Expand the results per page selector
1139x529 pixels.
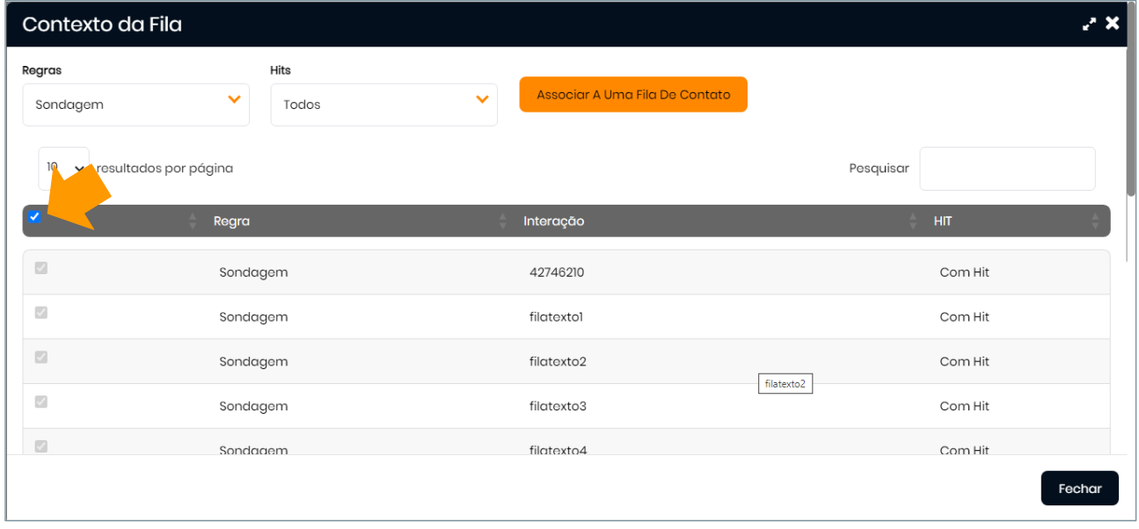(63, 168)
